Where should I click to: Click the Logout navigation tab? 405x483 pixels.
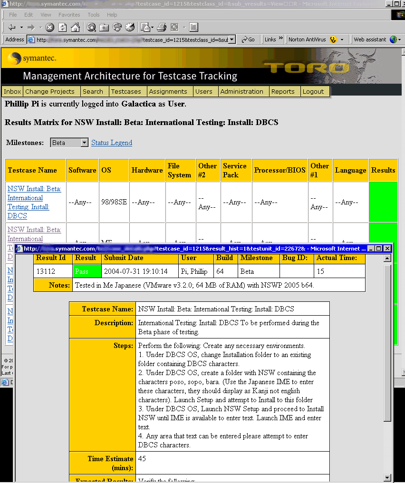[313, 91]
